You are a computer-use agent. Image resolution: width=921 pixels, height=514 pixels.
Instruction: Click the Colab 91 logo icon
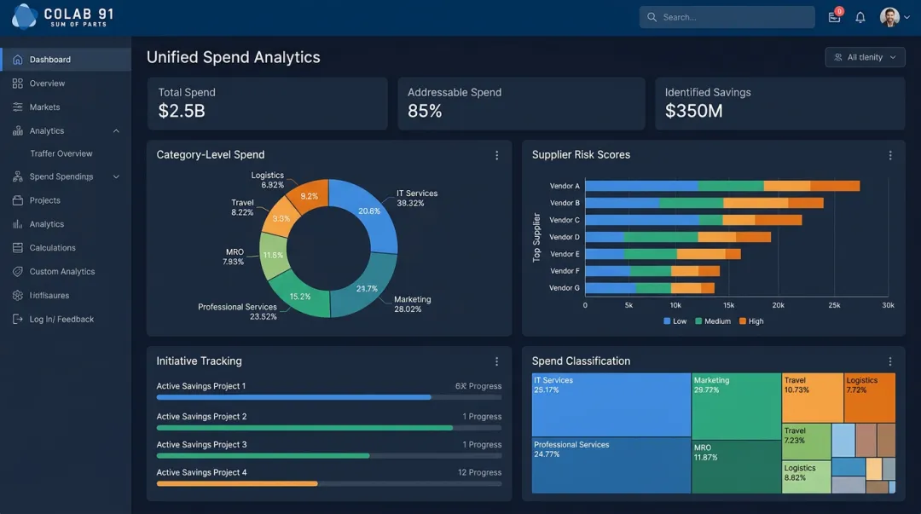click(x=24, y=16)
